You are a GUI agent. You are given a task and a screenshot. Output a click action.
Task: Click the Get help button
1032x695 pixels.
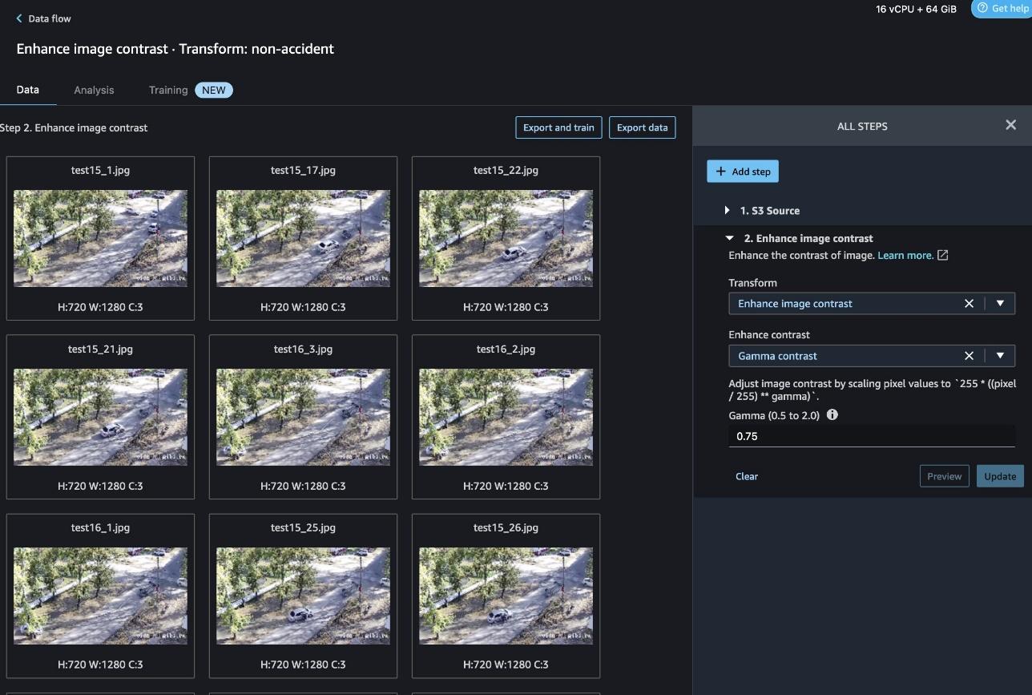1002,9
